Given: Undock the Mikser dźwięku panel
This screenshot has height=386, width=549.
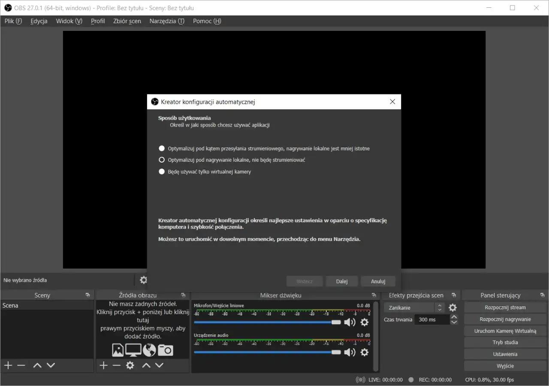Looking at the screenshot, I should tap(374, 295).
